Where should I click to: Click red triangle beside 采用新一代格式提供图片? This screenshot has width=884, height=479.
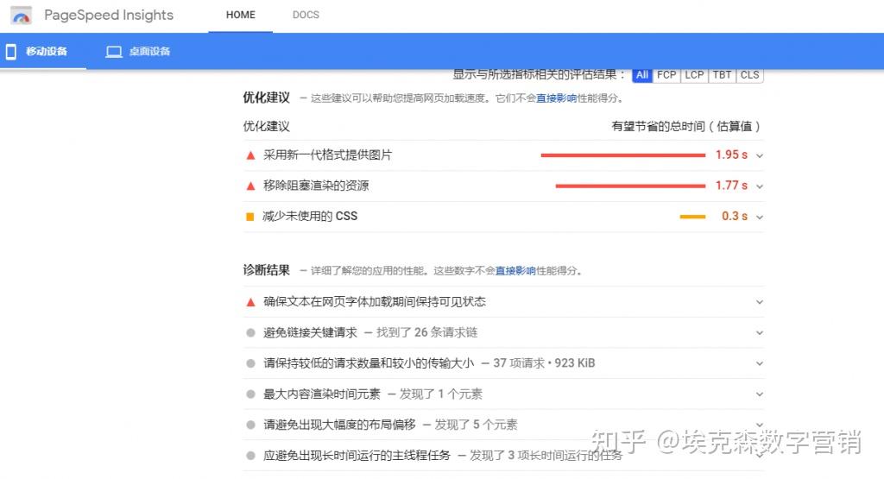coord(250,155)
